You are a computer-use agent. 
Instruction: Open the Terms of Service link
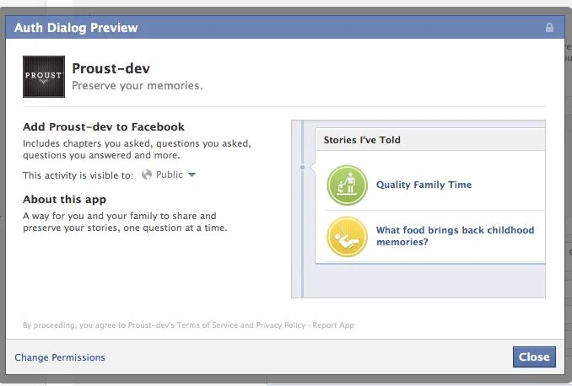pyautogui.click(x=208, y=324)
